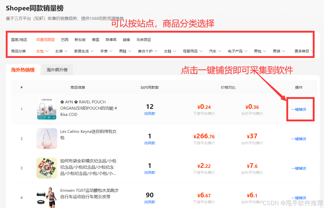This screenshot has width=324, height=208.
Task: Open 如何布袋 souvenir pouch thumbnail
Action: click(x=47, y=168)
